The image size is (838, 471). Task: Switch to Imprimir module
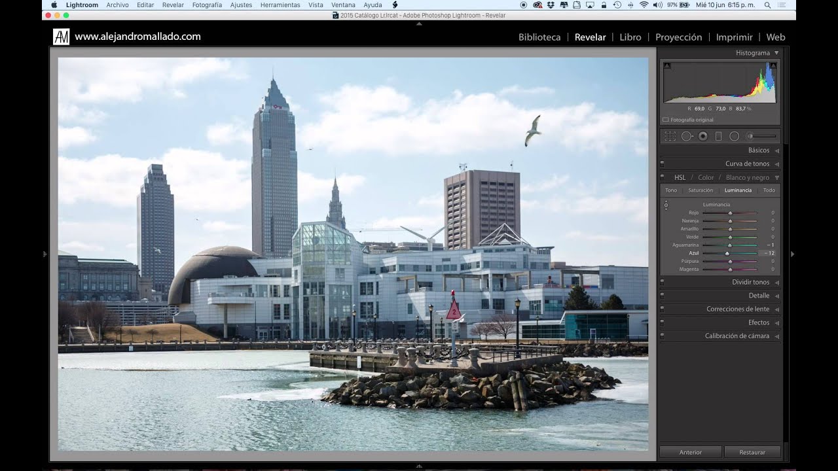click(x=734, y=37)
